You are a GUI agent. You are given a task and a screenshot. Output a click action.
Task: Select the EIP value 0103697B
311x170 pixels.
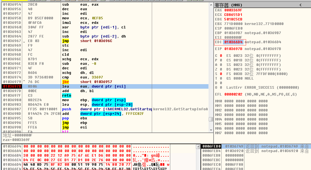click(233, 49)
